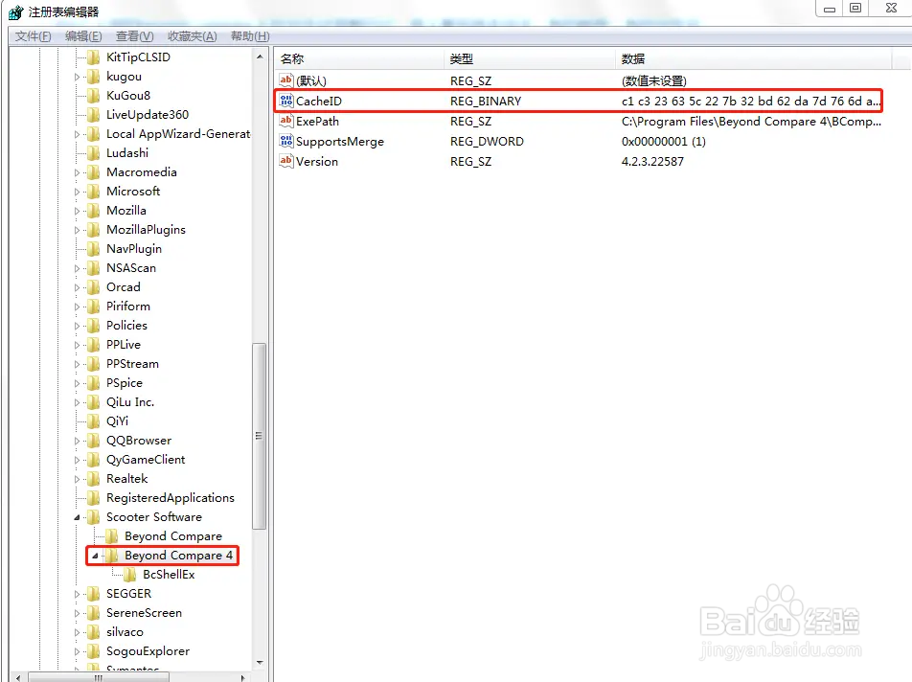
Task: Select the Beyond Compare 4 key
Action: click(x=178, y=556)
